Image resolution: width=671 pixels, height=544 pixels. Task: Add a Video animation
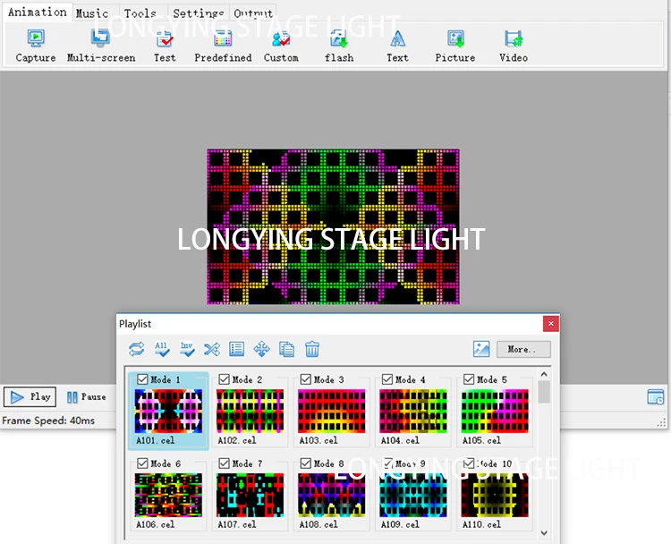(514, 47)
